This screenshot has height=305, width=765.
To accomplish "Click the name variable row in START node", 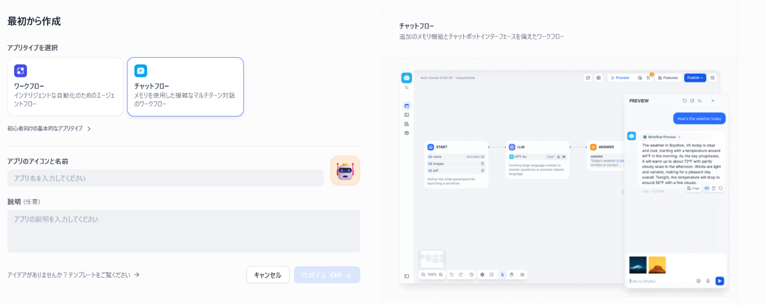I will (456, 157).
